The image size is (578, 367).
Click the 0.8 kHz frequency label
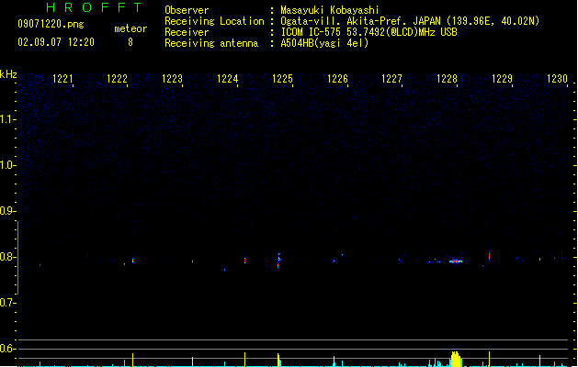7,257
